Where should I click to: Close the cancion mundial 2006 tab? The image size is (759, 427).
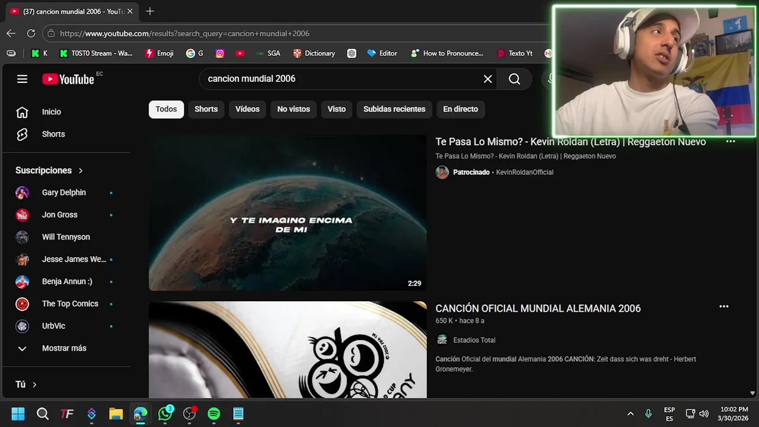(x=130, y=11)
